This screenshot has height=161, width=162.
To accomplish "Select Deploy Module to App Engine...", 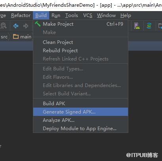I will point(80,129).
